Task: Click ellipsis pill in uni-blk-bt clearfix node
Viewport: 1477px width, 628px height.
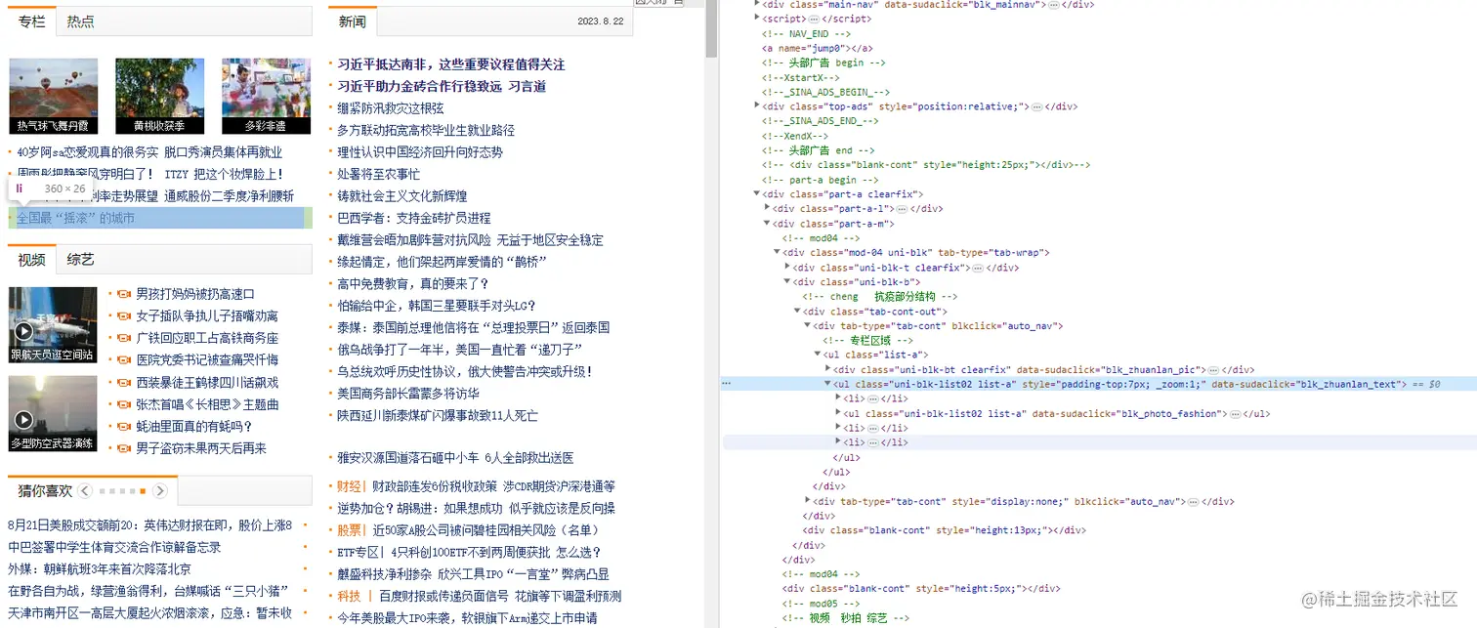Action: (x=1213, y=370)
